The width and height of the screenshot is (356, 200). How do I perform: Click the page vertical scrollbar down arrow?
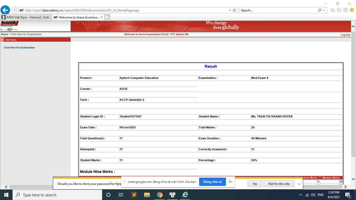(353, 179)
